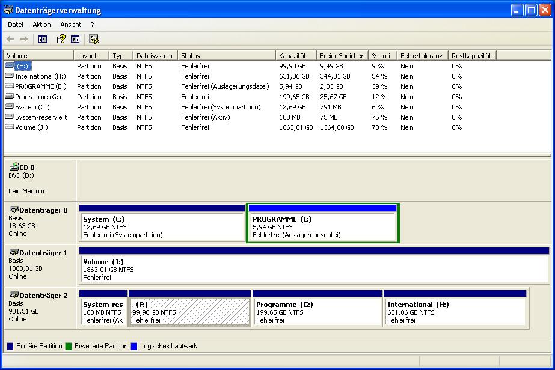The image size is (555, 370).
Task: Toggle the console tree pane icon
Action: (43, 39)
